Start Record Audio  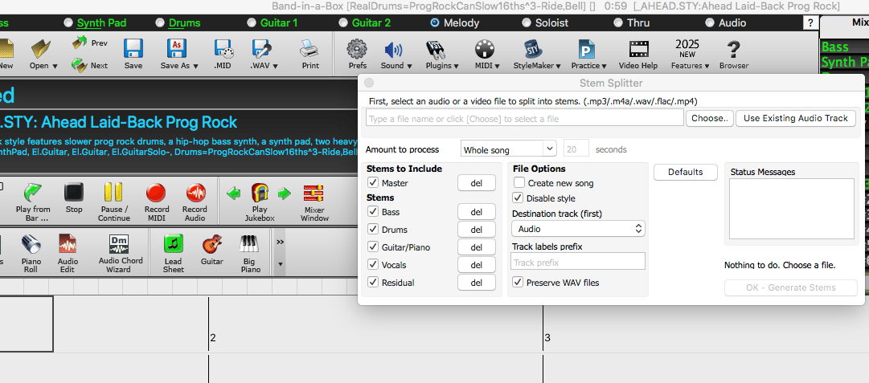(x=195, y=202)
